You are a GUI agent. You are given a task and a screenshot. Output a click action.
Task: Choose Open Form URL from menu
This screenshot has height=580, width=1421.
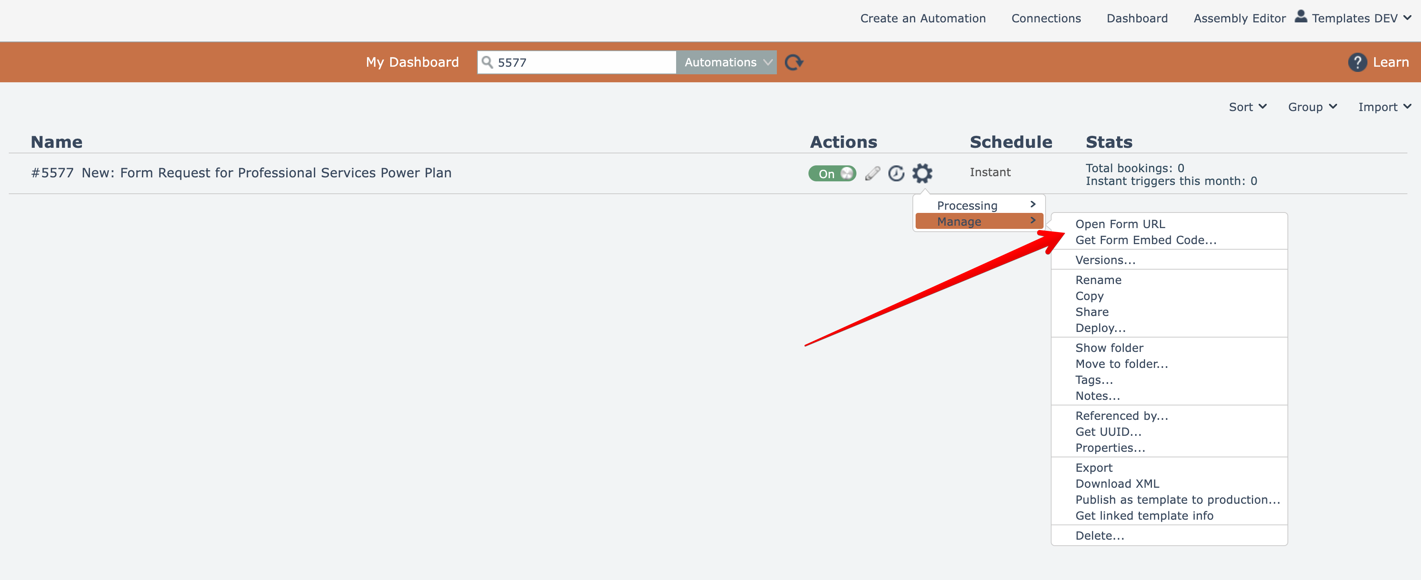(1120, 224)
